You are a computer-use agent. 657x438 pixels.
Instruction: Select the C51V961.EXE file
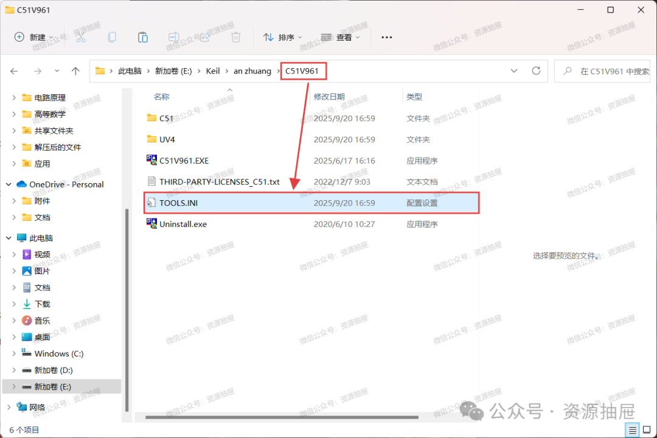tap(311, 161)
